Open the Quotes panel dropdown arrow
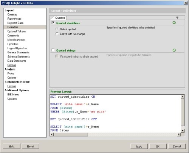The height and width of the screenshot is (153, 189). [177, 17]
